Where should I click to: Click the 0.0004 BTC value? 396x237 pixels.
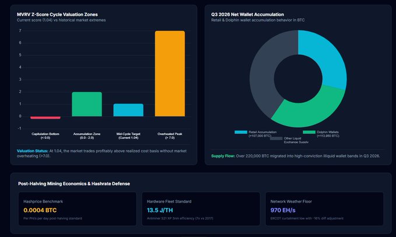(x=40, y=210)
